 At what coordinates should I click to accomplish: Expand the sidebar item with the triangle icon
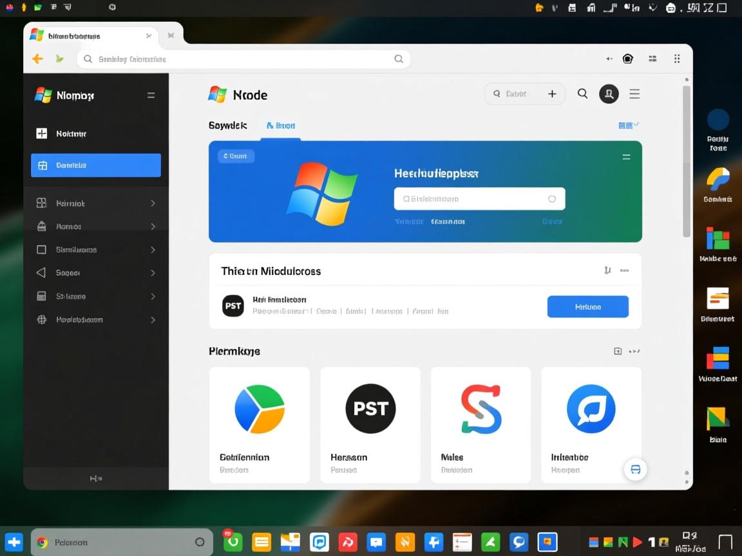tap(96, 273)
